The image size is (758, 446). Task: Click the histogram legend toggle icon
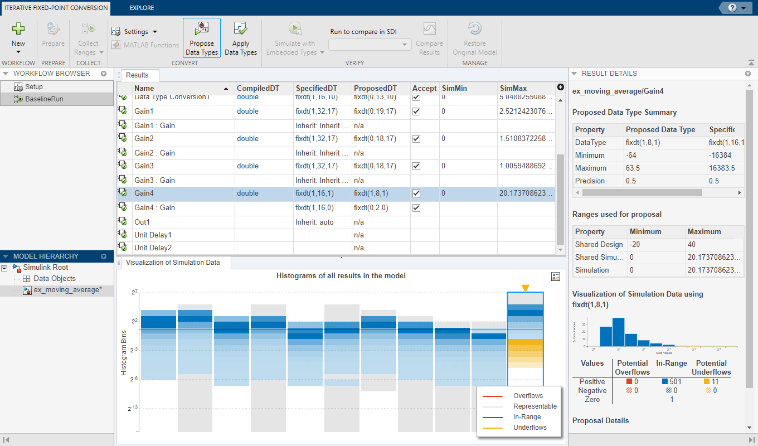tap(555, 277)
